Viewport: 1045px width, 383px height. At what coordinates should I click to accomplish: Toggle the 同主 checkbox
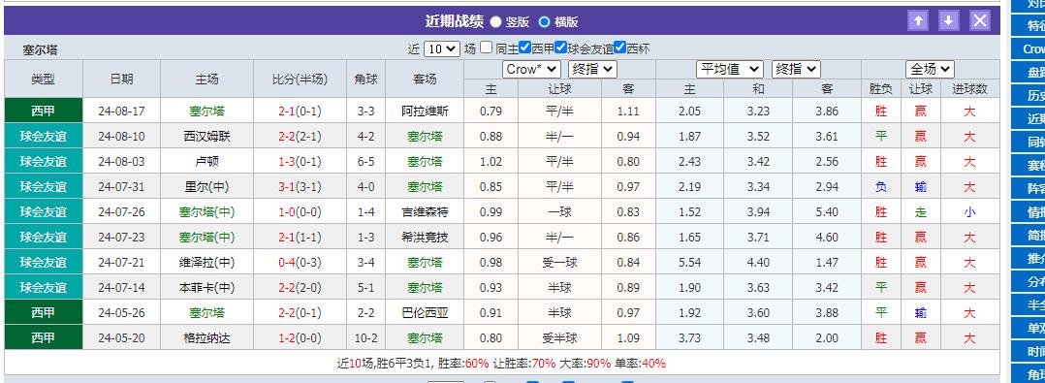click(487, 48)
